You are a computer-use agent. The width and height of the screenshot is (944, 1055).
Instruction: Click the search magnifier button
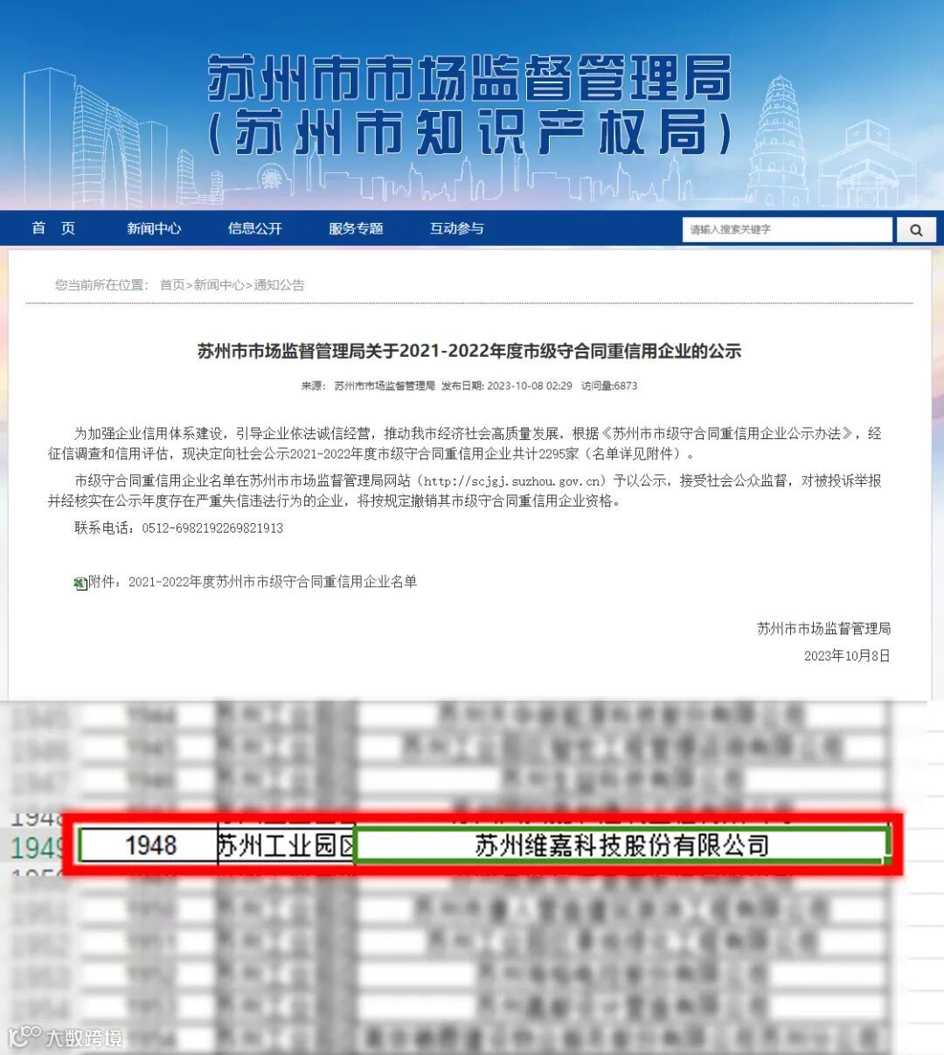916,230
